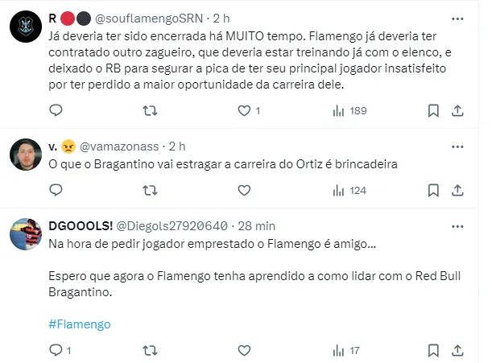Share the souflamengoSRN tweet

pyautogui.click(x=457, y=110)
